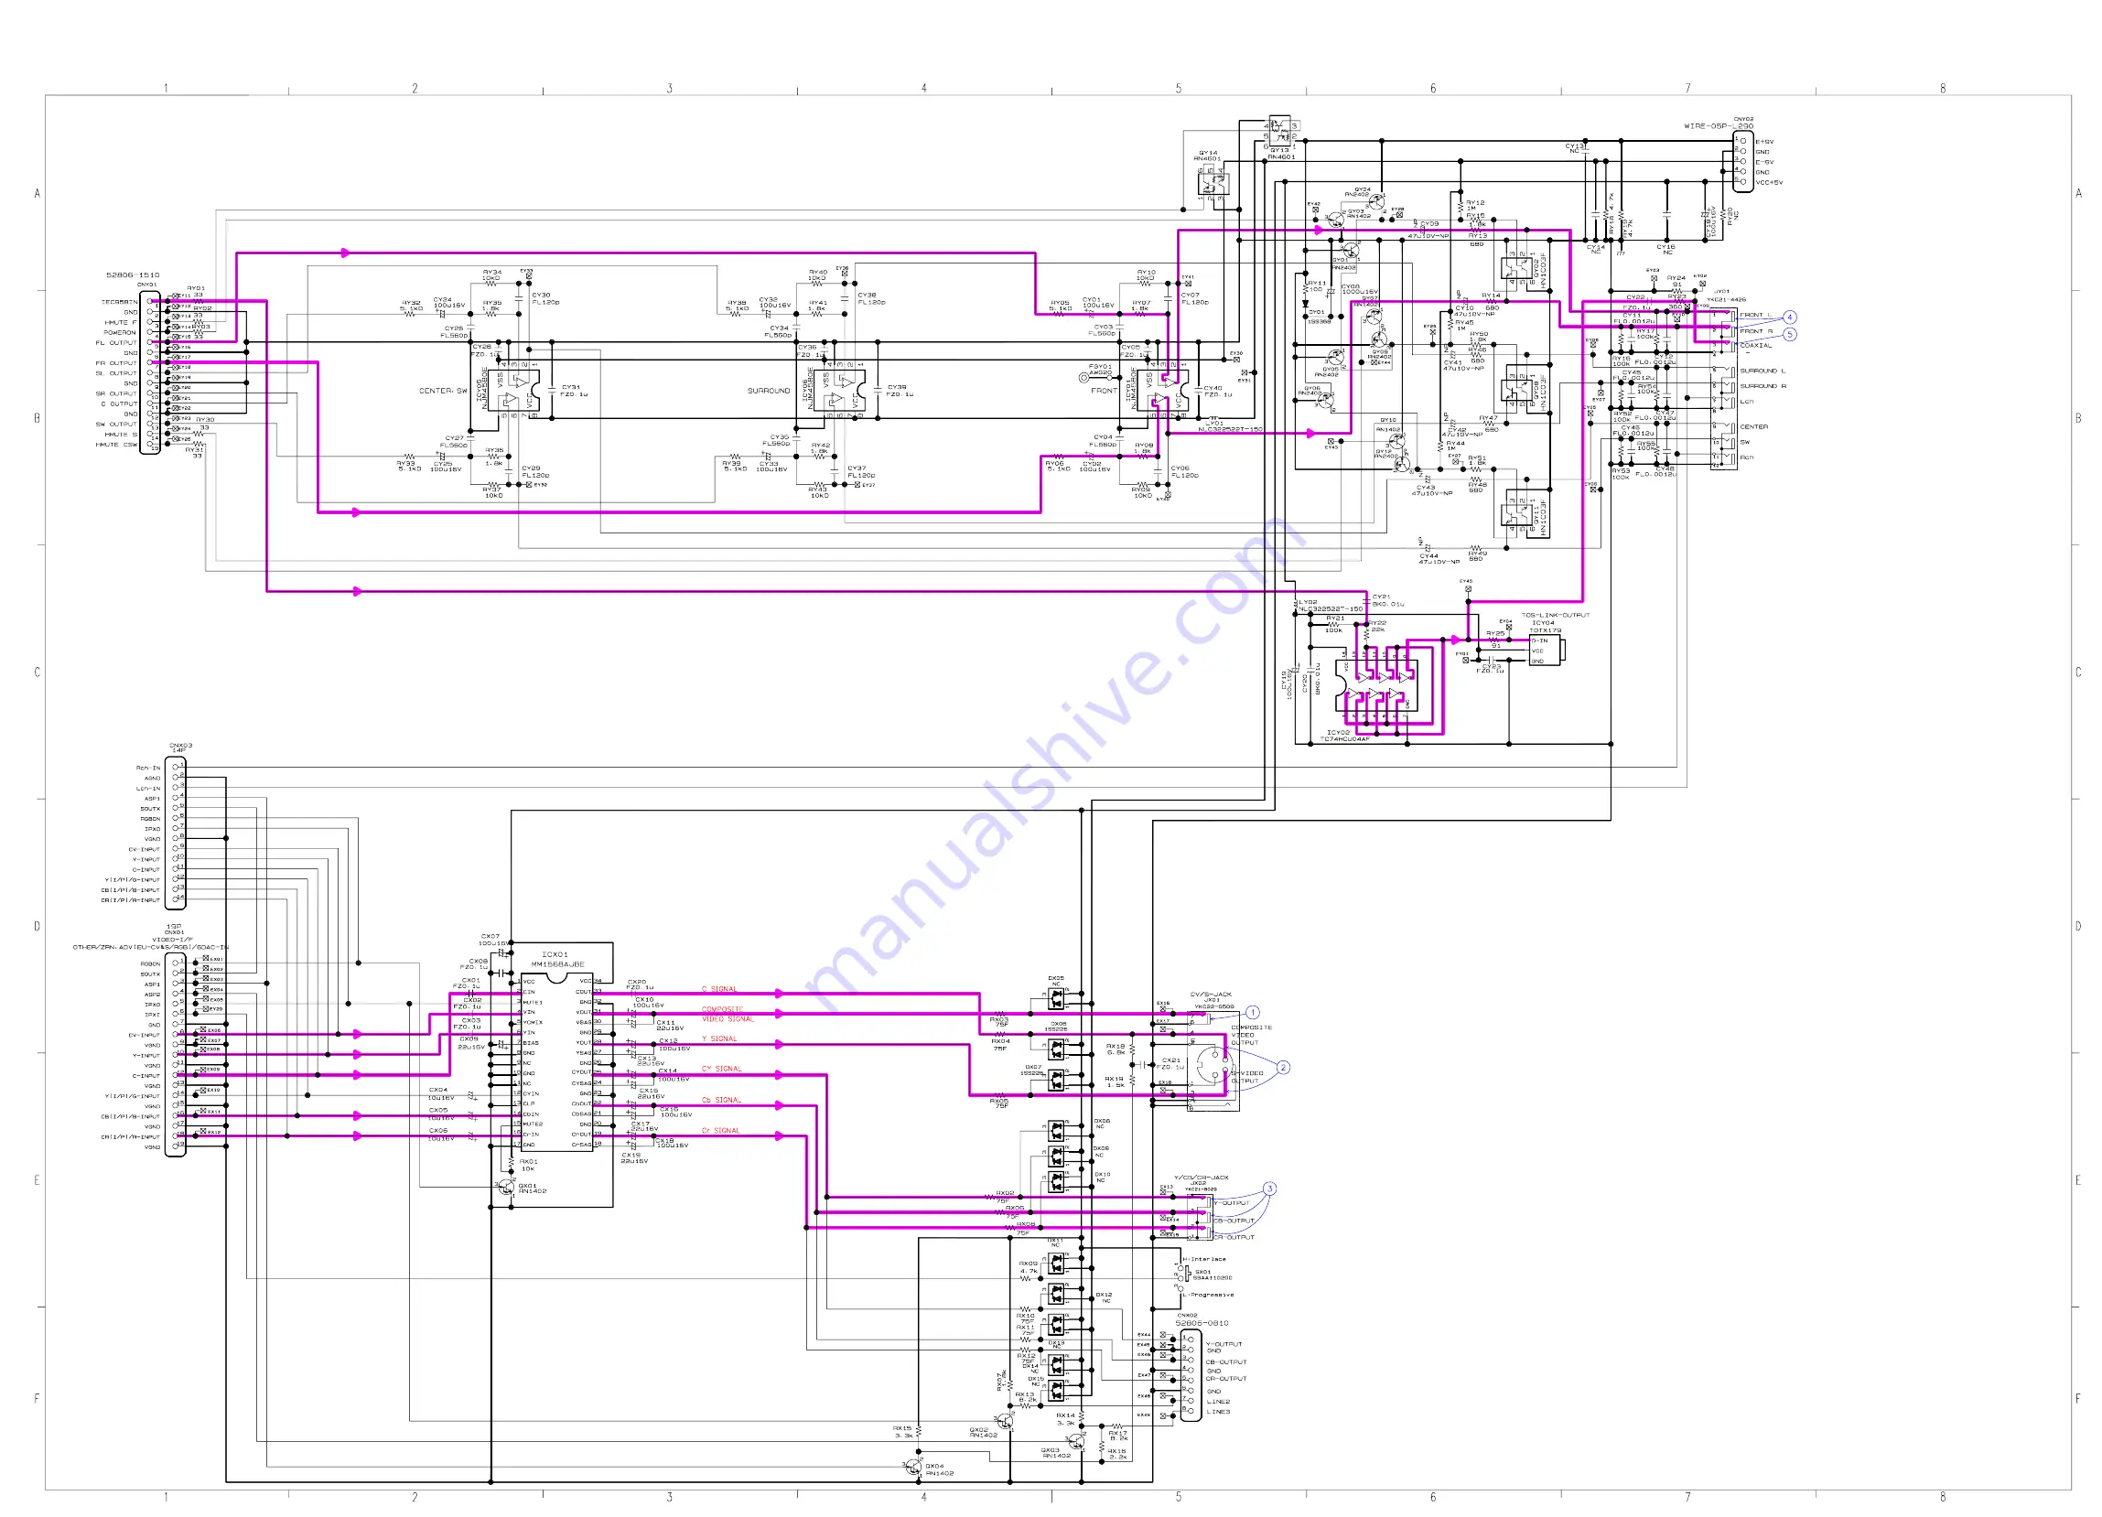Select the red Cb SIGNAL label
Viewport: 2102px width, 1517px height.
click(x=721, y=1100)
